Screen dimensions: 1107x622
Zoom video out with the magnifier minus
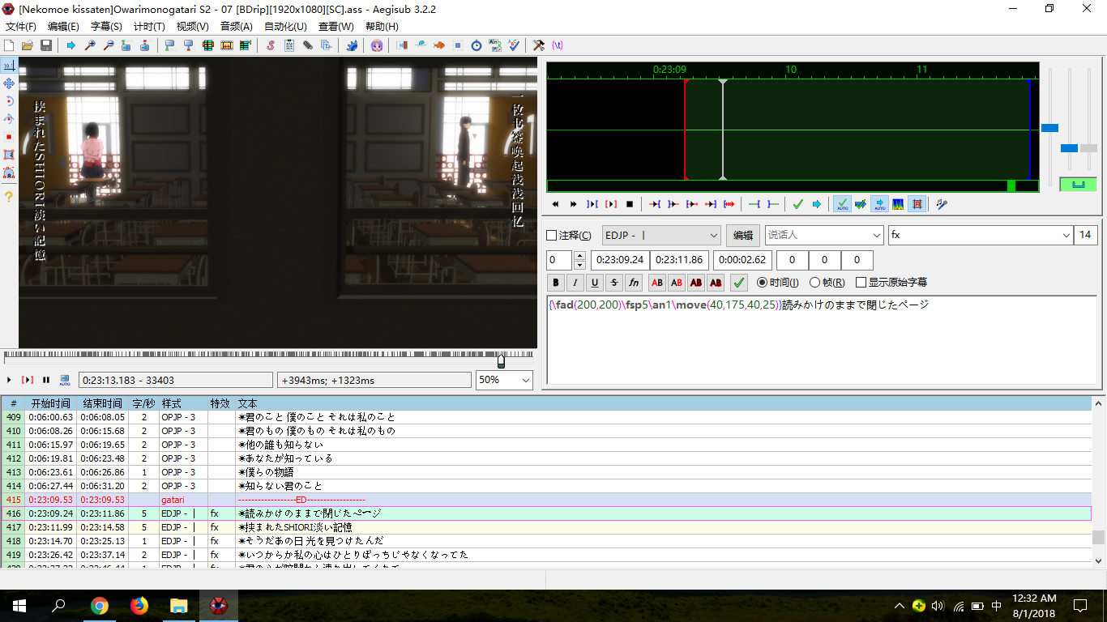pyautogui.click(x=109, y=45)
